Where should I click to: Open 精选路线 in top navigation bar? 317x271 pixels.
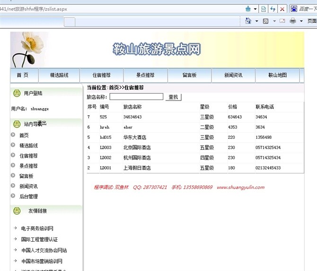60,76
